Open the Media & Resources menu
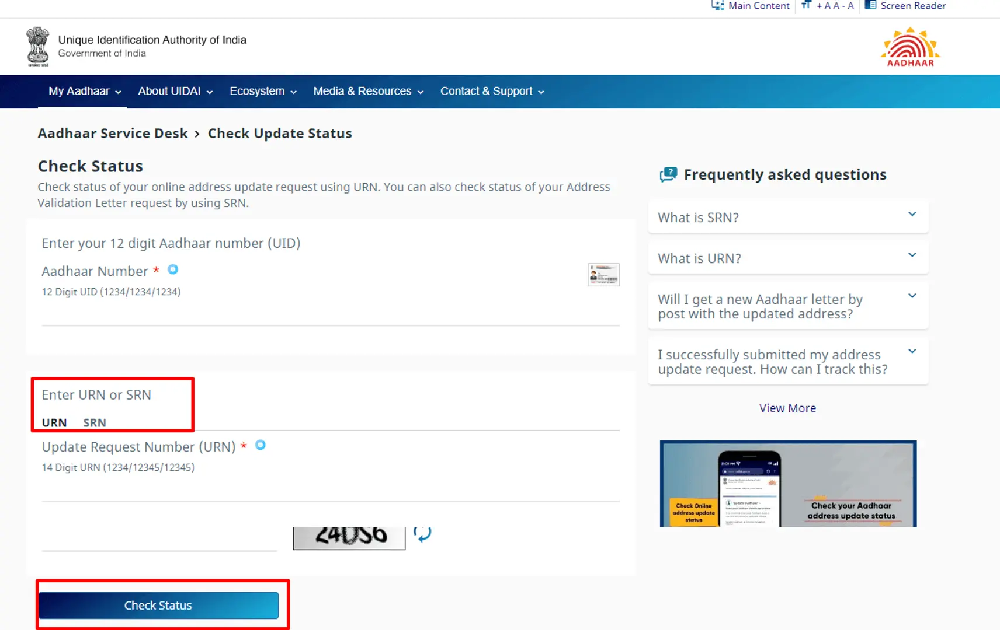 368,91
